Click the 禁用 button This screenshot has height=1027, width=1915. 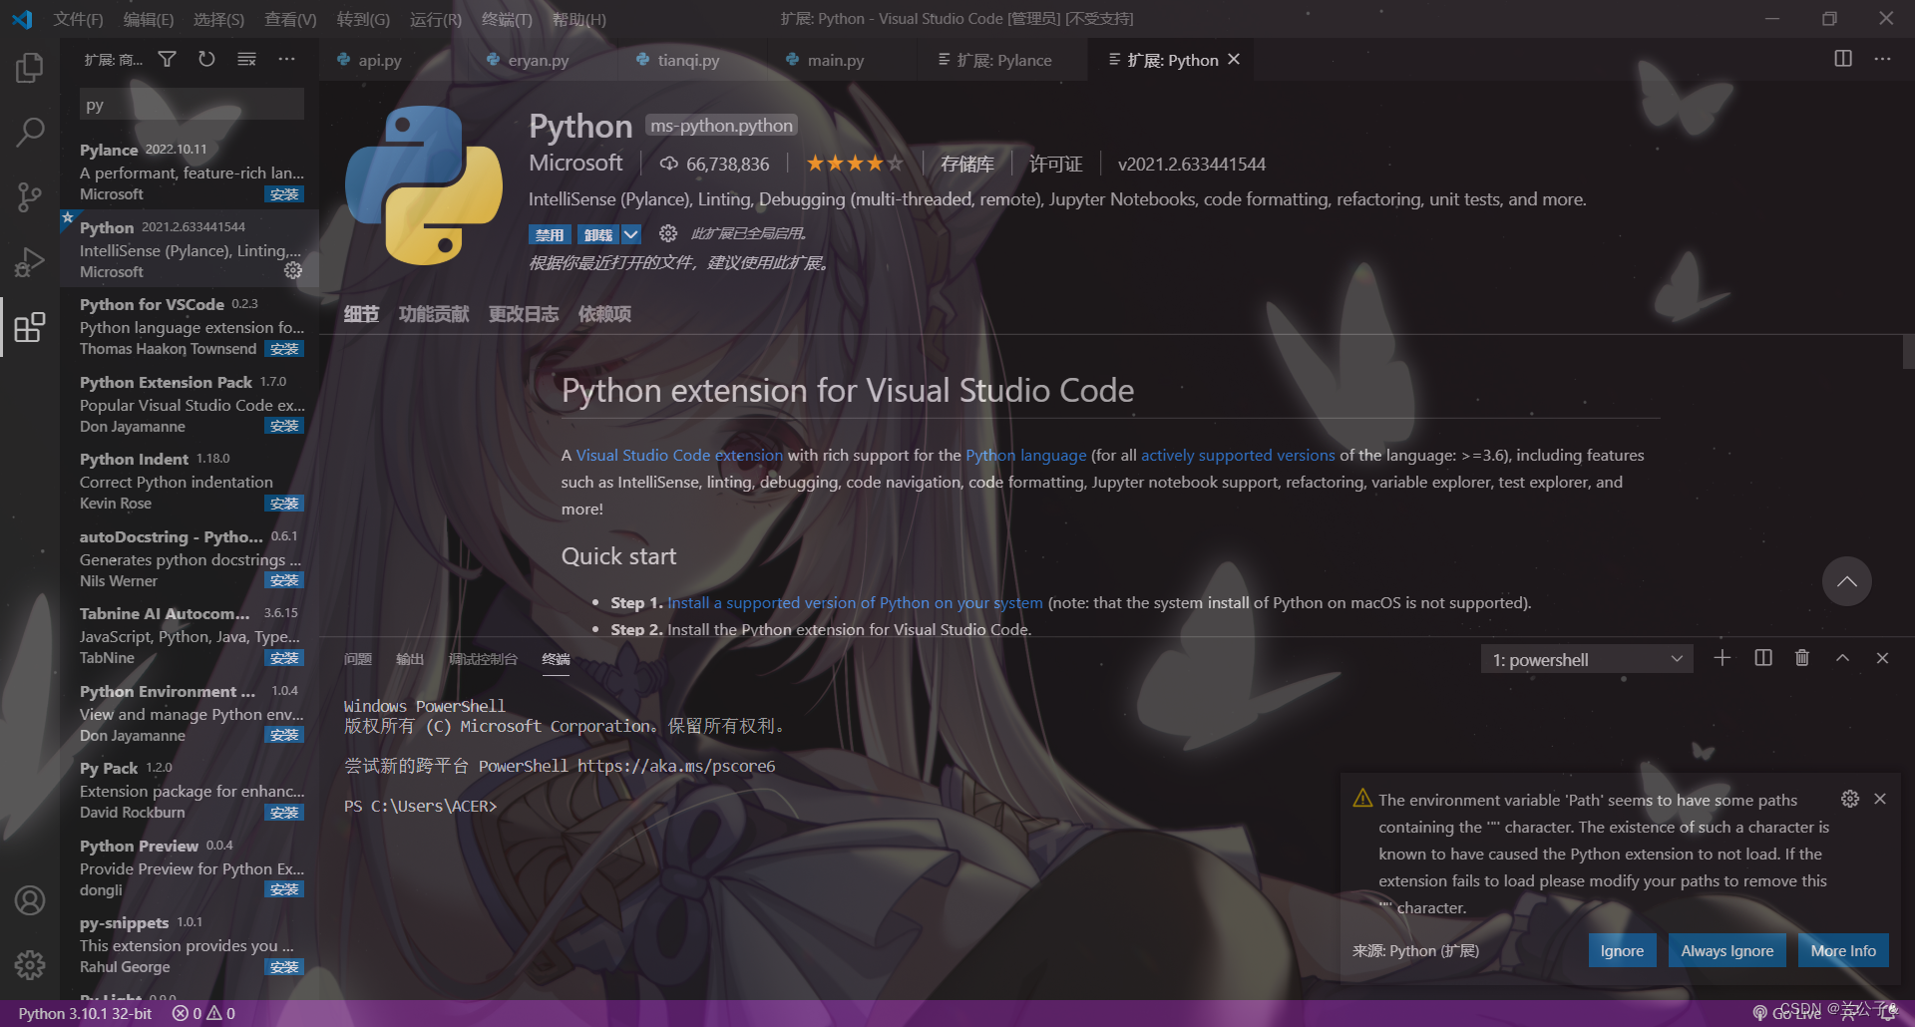(x=550, y=234)
